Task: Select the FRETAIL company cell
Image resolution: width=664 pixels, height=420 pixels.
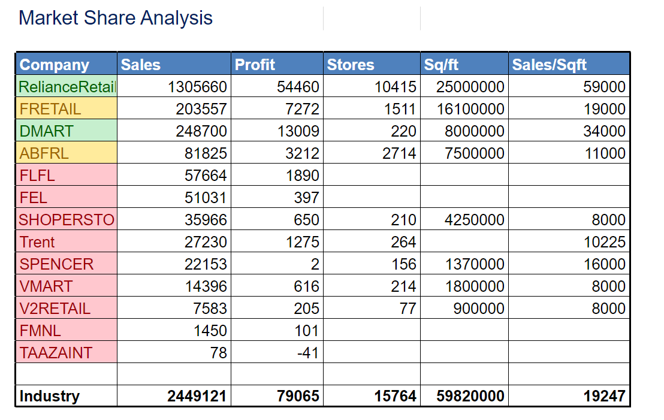Action: (67, 109)
